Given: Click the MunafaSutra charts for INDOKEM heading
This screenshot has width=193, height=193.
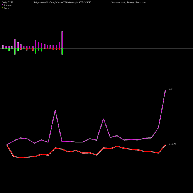Looking at the screenshot, I should click(x=62, y=2).
